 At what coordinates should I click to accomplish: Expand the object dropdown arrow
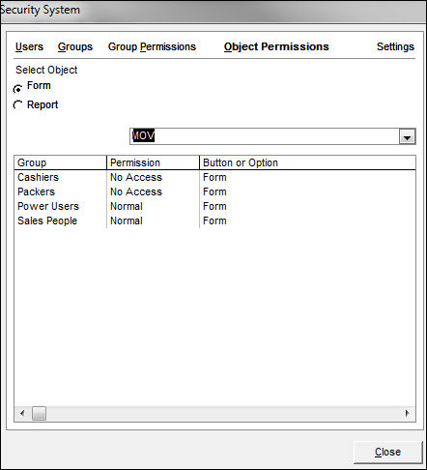(x=407, y=137)
